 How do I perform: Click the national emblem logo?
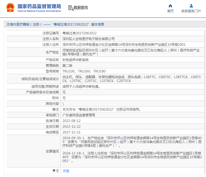[10, 8]
